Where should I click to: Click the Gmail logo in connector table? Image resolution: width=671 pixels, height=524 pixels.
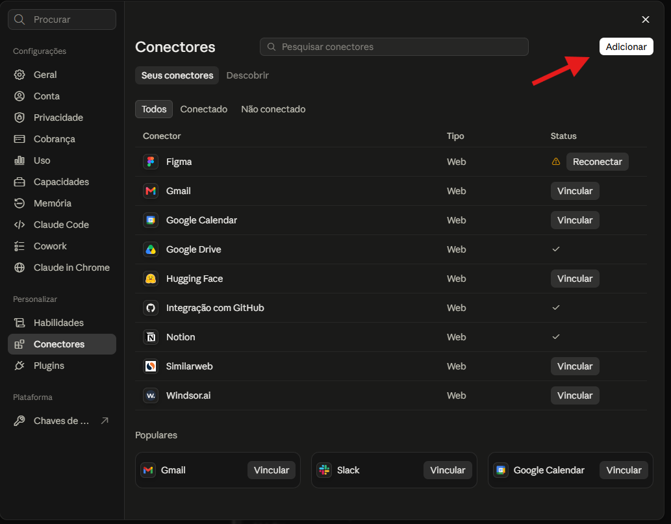(x=151, y=191)
